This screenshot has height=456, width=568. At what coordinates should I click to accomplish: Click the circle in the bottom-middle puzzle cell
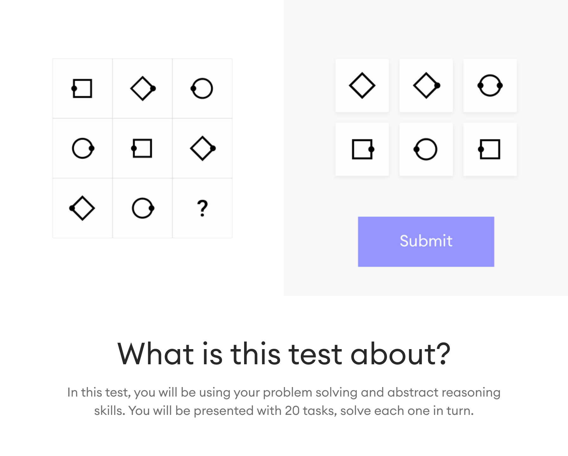point(142,208)
